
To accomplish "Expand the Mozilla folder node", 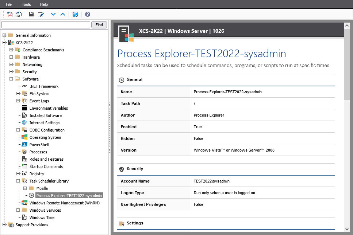I will pyautogui.click(x=25, y=188).
